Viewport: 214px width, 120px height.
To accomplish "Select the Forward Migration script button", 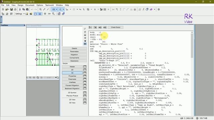I will [72, 85].
